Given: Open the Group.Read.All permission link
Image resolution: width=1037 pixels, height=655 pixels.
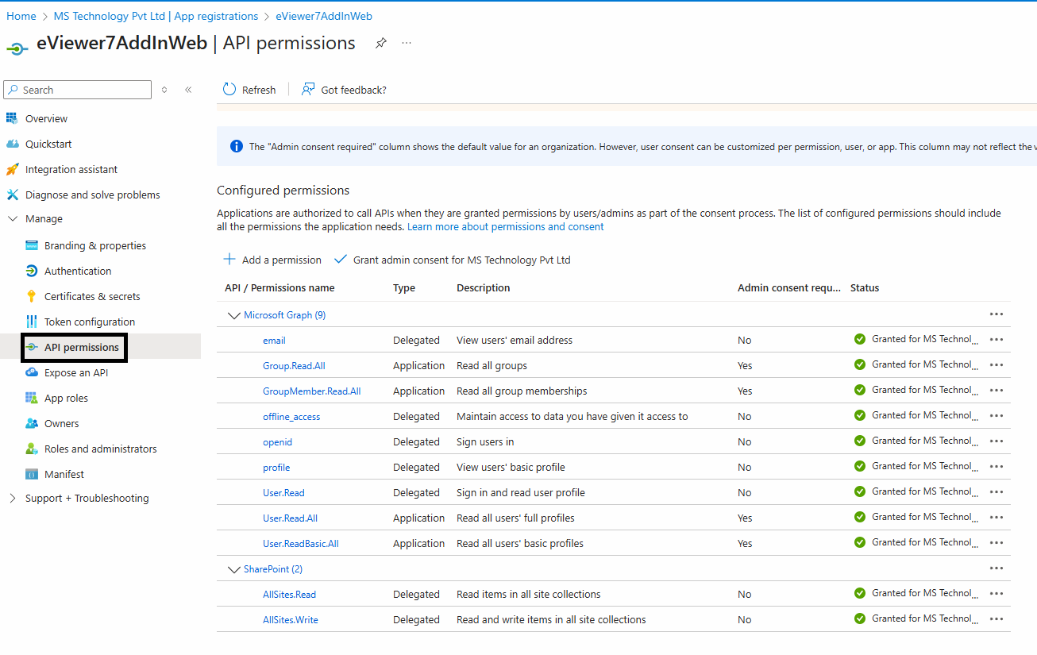Looking at the screenshot, I should [294, 365].
